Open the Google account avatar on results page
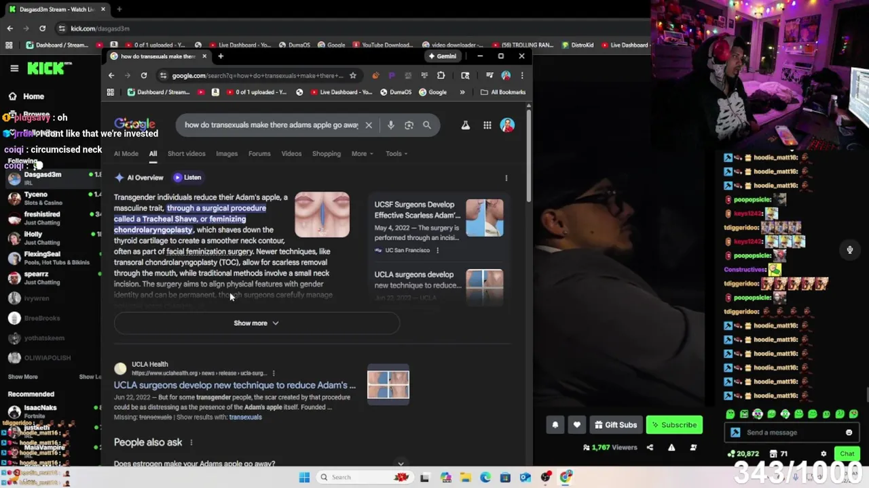This screenshot has height=488, width=869. (x=507, y=125)
